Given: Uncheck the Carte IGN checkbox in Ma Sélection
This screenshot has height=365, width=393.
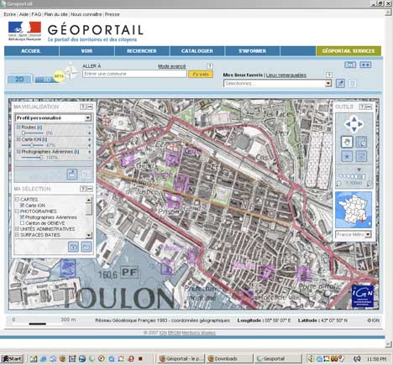Looking at the screenshot, I should point(23,206).
